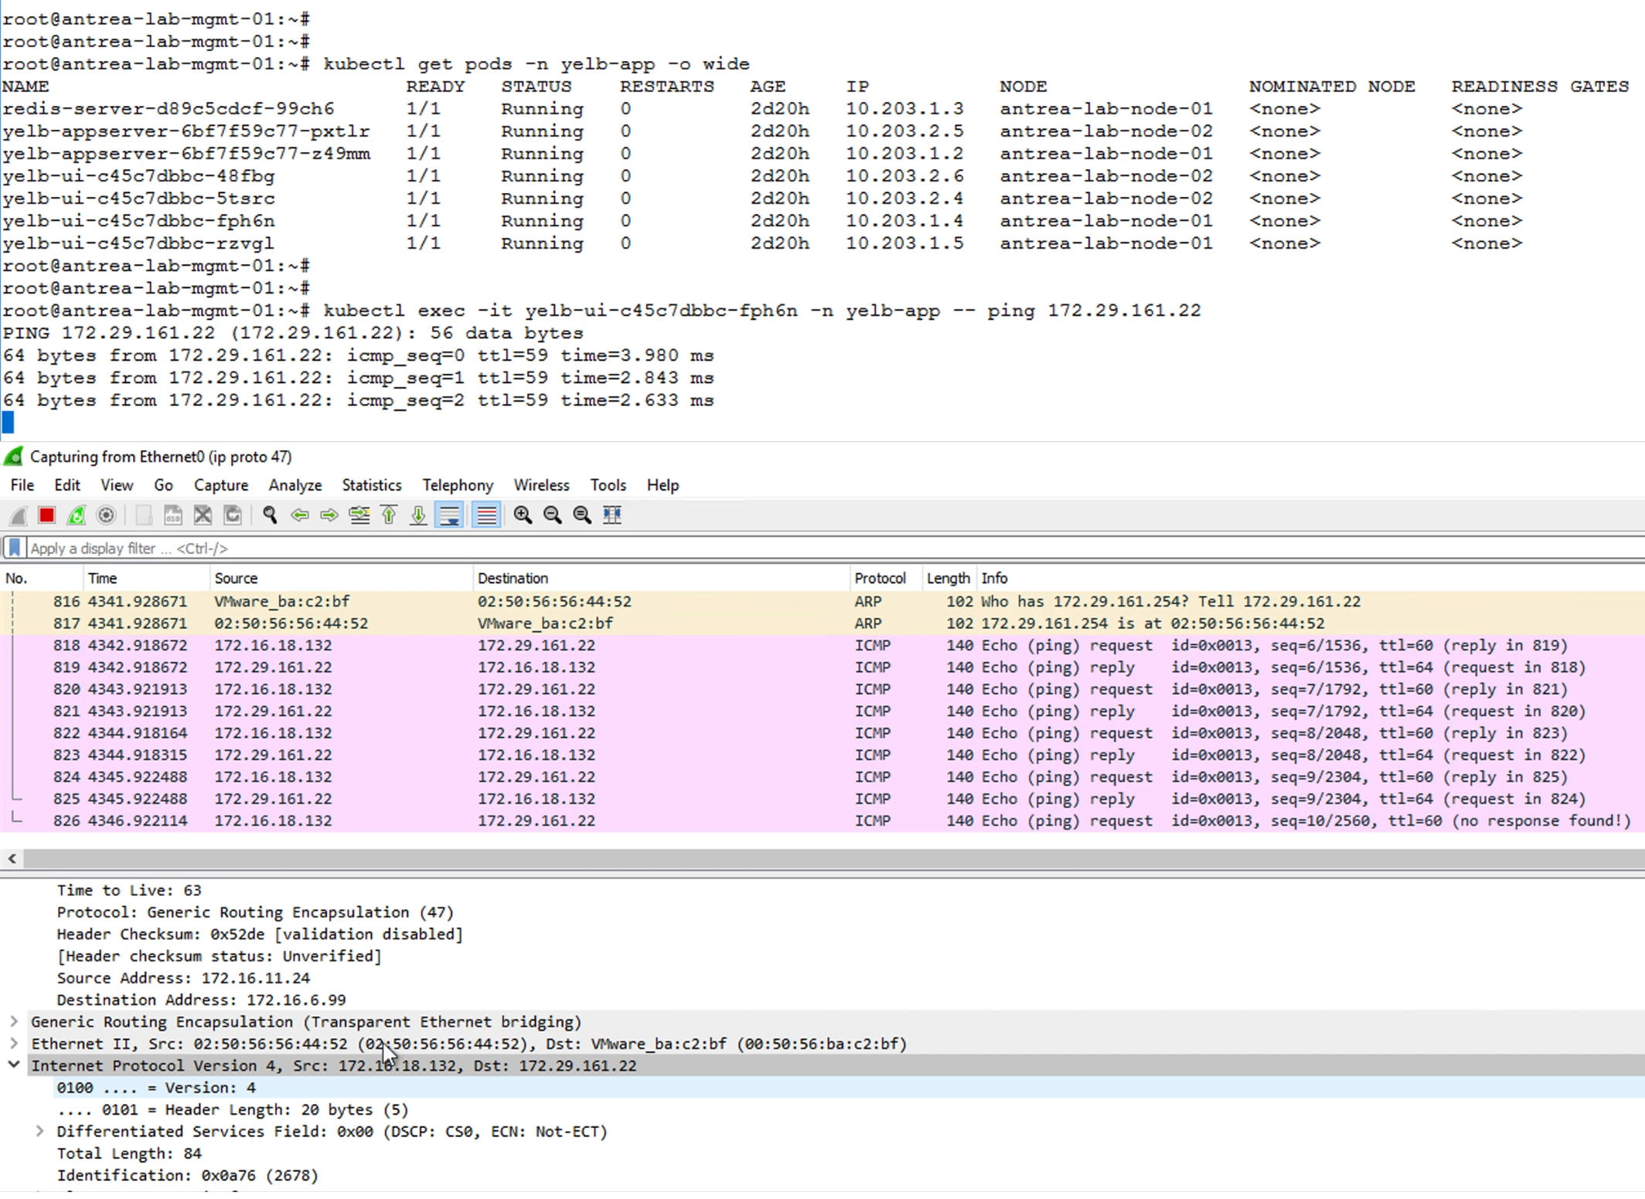
Task: Restart the current capture (green fin icon)
Action: tap(76, 515)
